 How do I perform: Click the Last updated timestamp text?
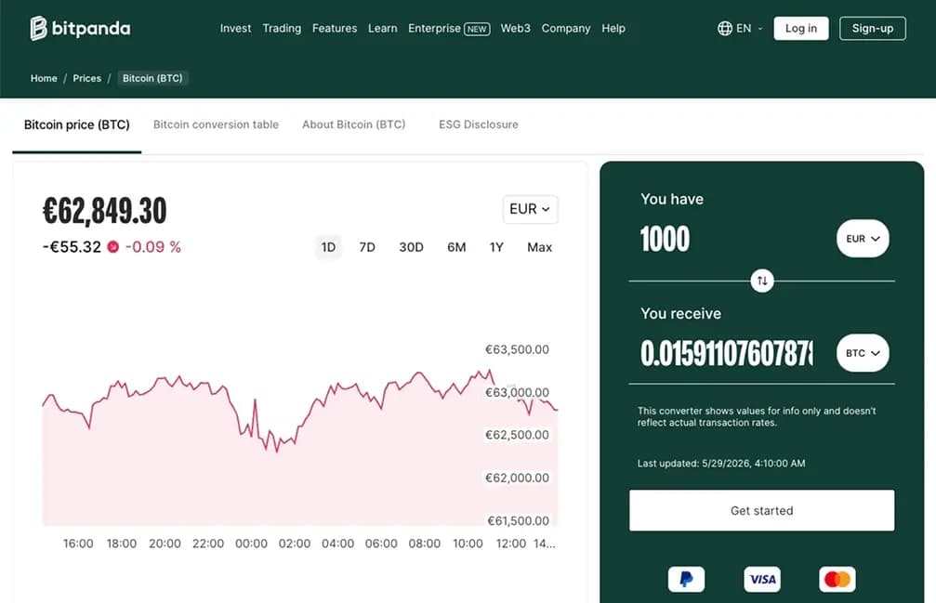point(721,464)
